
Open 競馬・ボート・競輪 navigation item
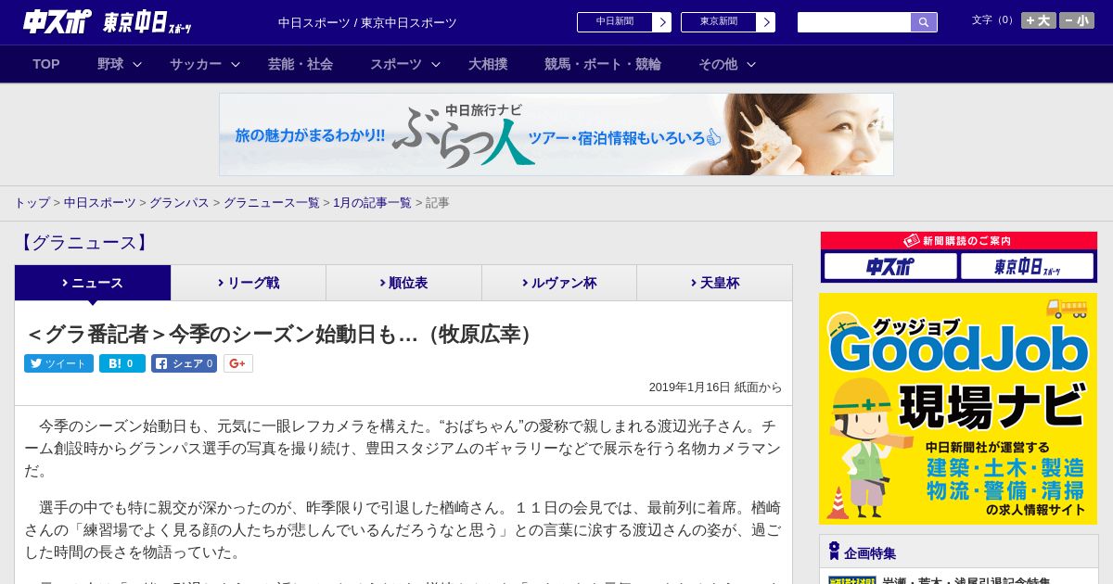[x=603, y=64]
